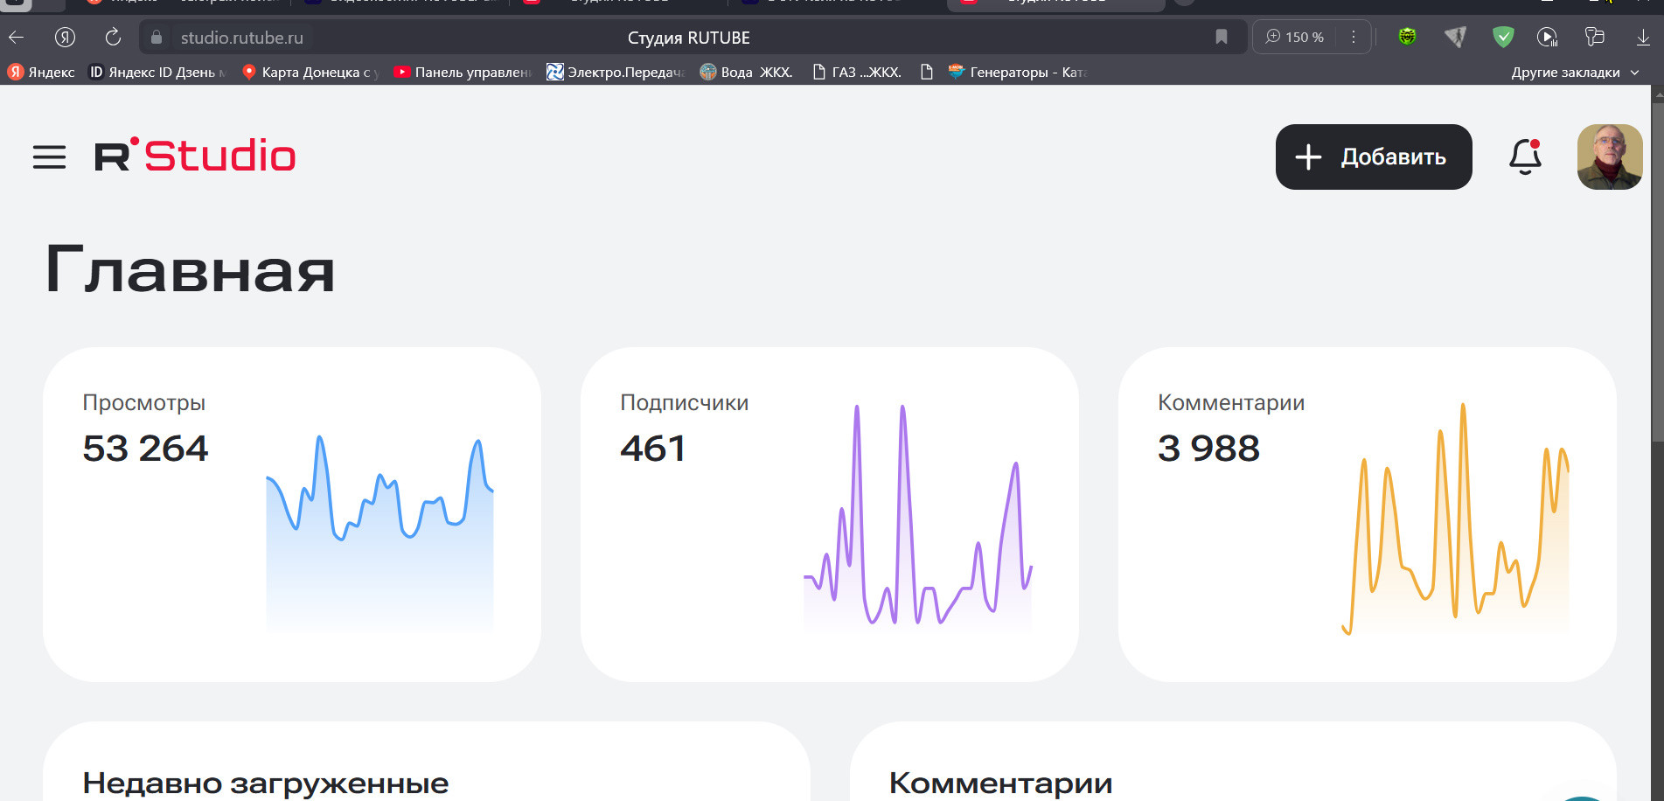Open the three-dot menu beside the zoom indicator

1353,37
